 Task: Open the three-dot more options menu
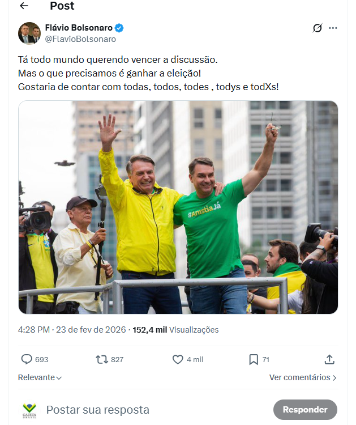pyautogui.click(x=333, y=28)
